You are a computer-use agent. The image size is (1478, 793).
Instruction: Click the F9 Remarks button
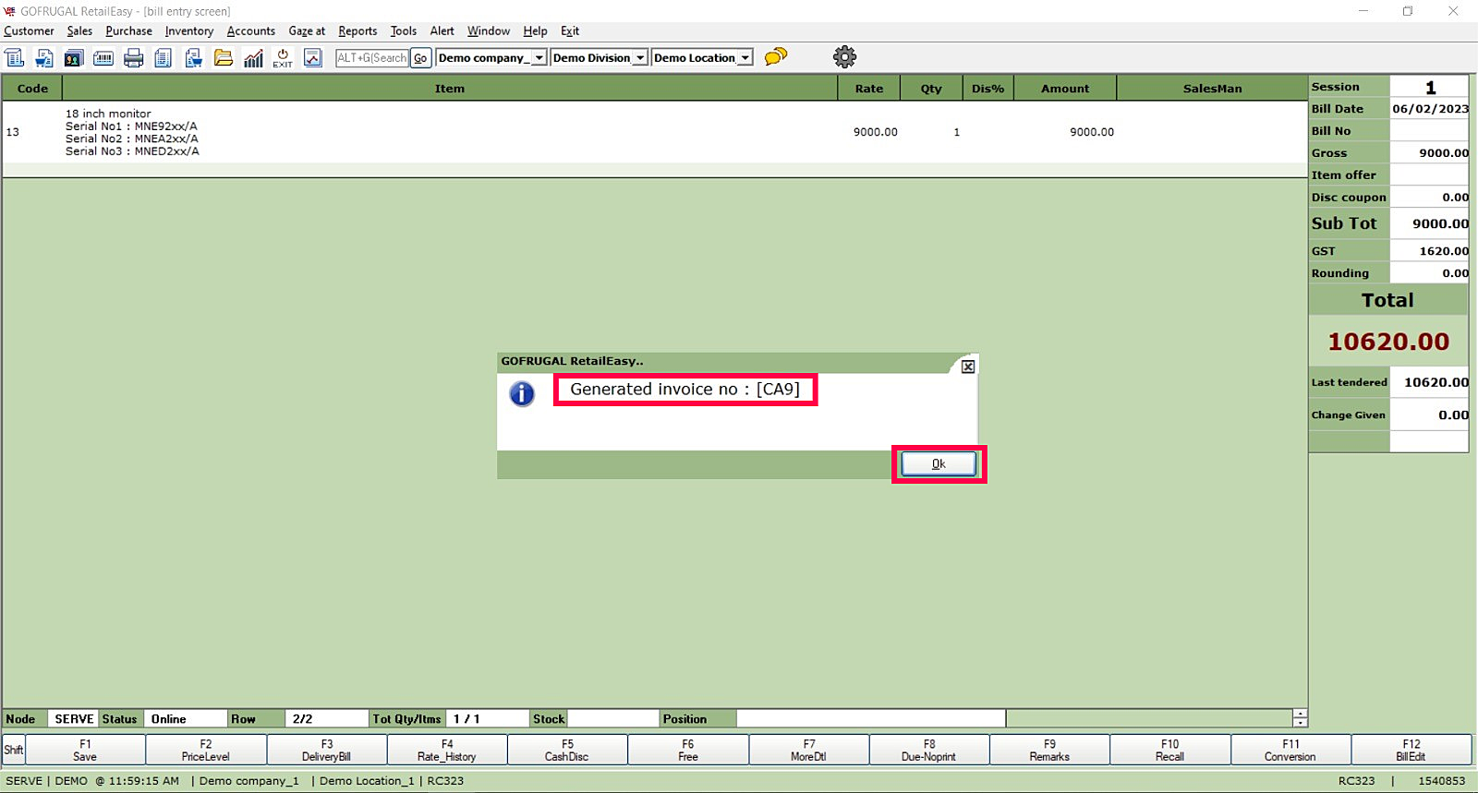click(x=1049, y=750)
